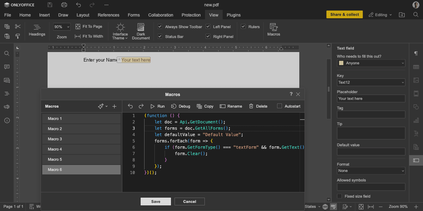Switch to the Forms tab
The image size is (423, 211).
(x=134, y=15)
